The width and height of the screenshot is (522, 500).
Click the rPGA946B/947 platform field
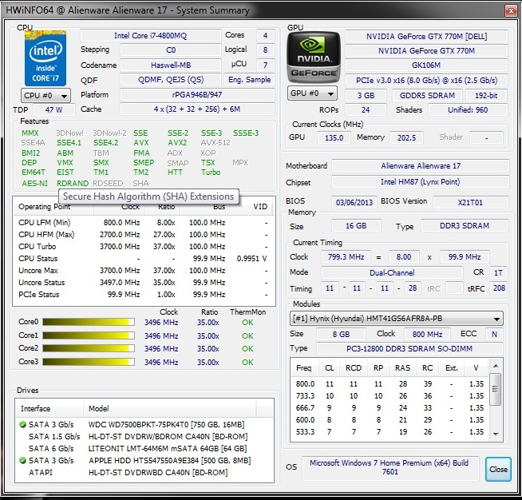[197, 95]
